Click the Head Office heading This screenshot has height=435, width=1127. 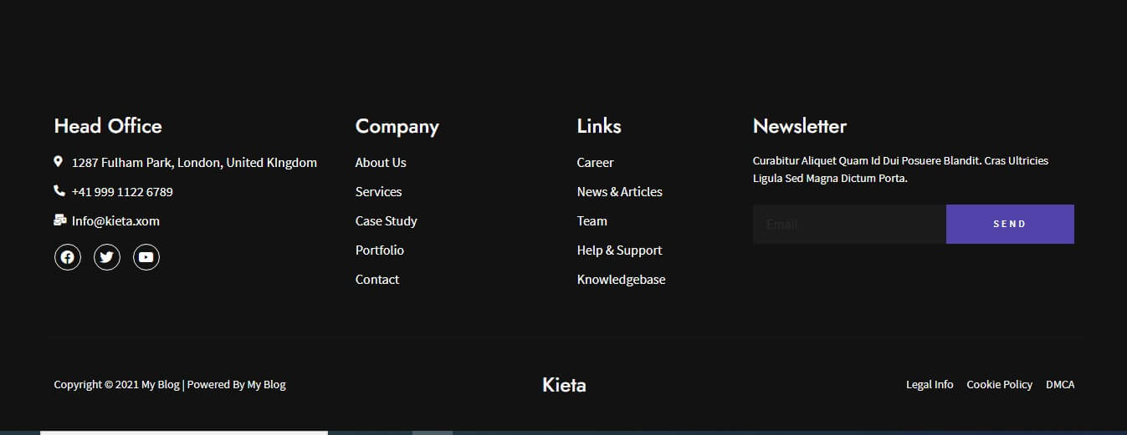[108, 126]
